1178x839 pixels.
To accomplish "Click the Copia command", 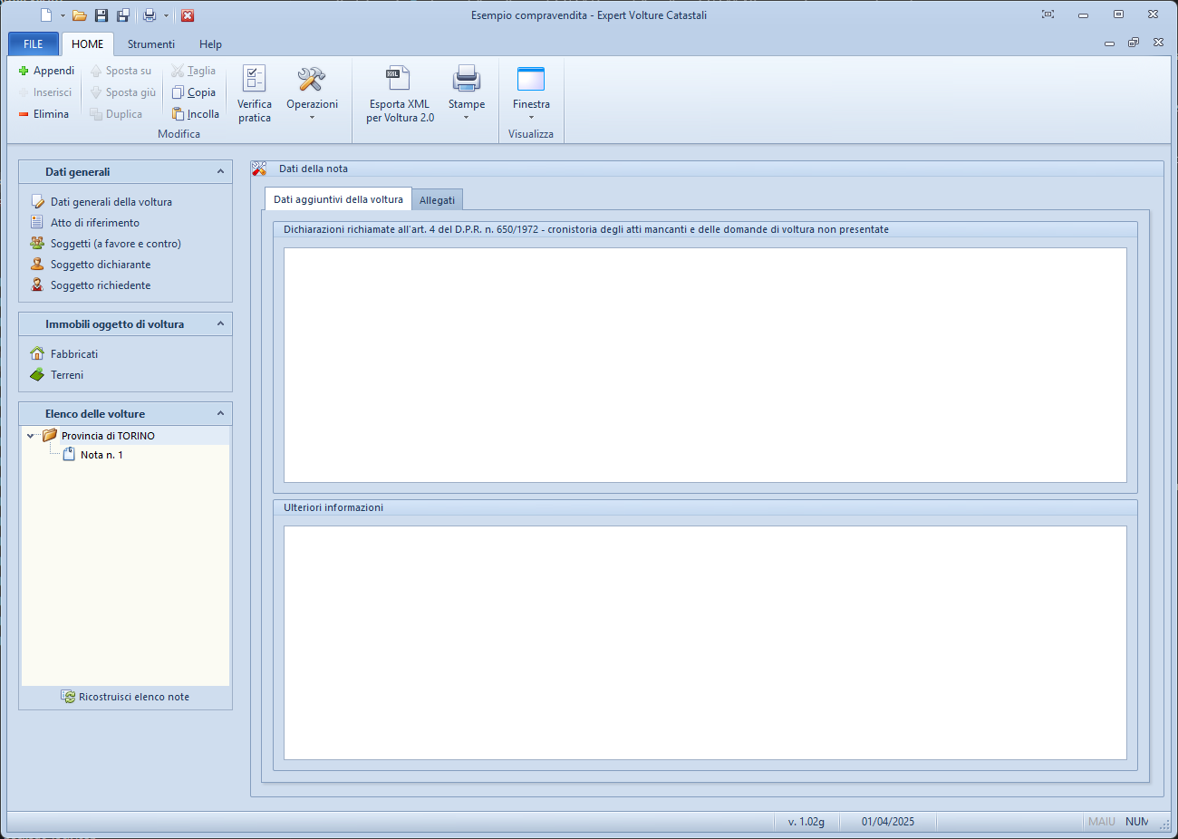I will 194,92.
